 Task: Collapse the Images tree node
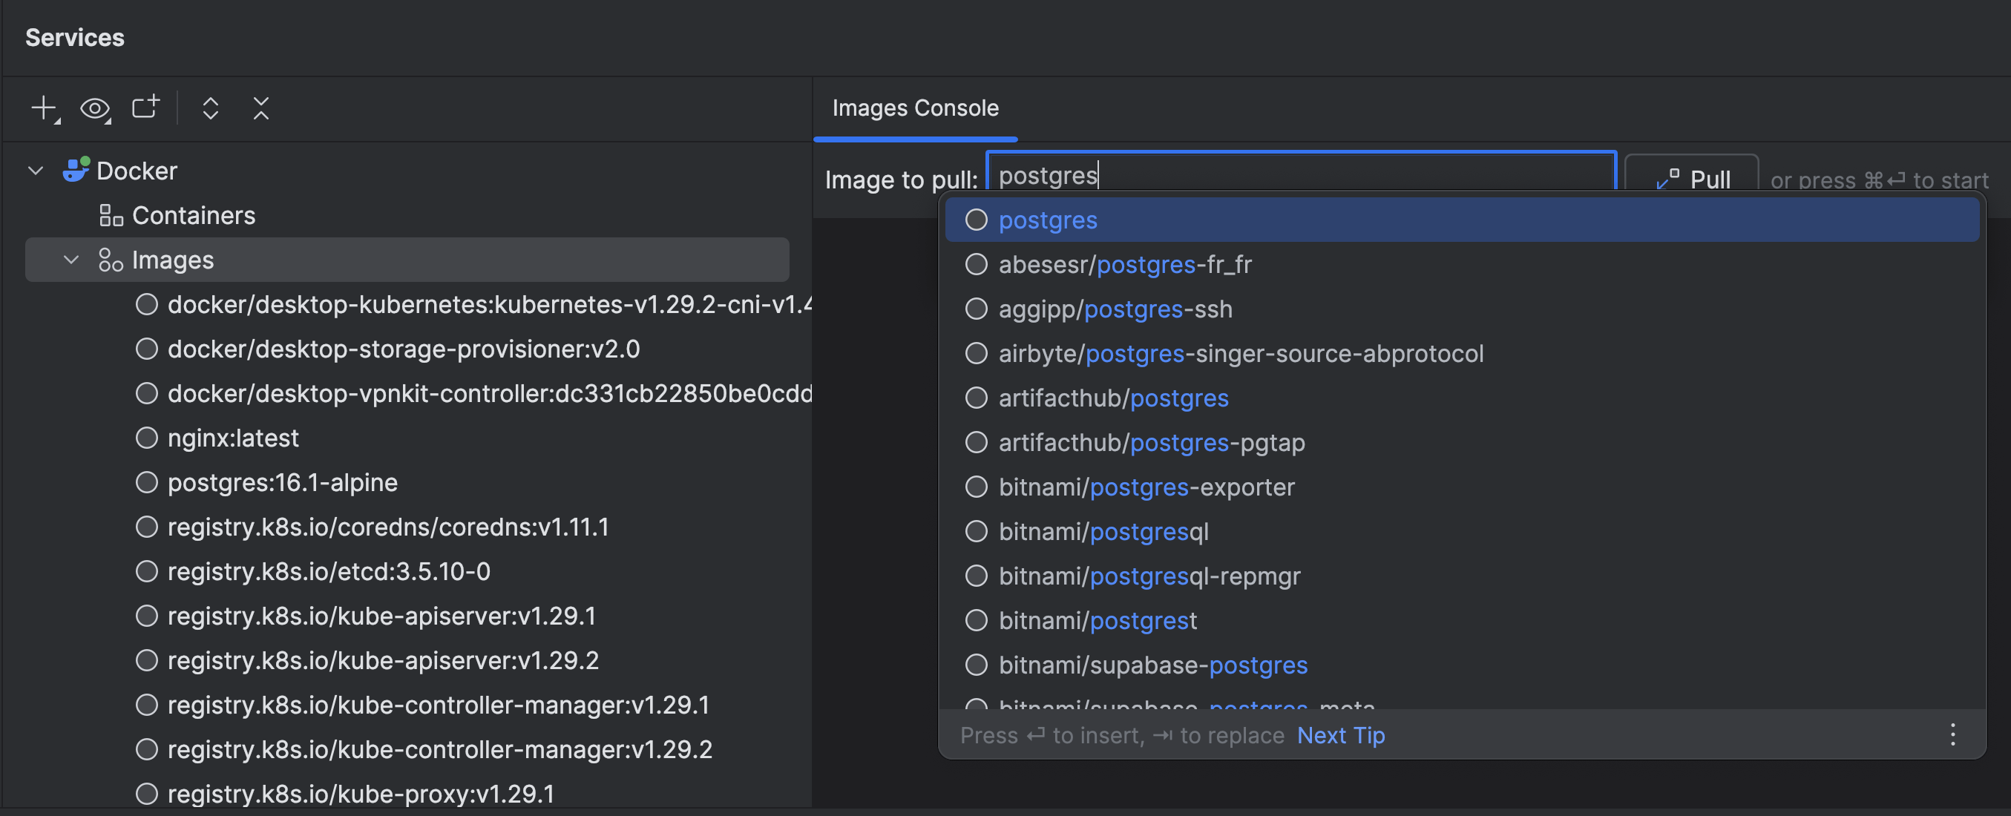71,259
